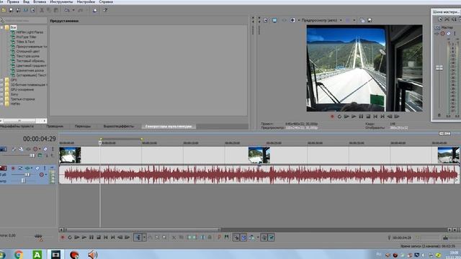Click the video track level slider
This screenshot has height=259, width=461.
coord(32,155)
